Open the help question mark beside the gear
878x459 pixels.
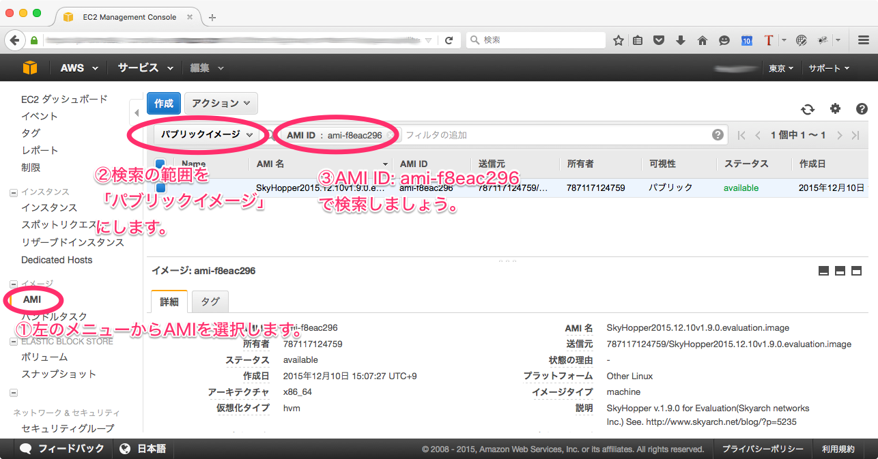(x=862, y=108)
